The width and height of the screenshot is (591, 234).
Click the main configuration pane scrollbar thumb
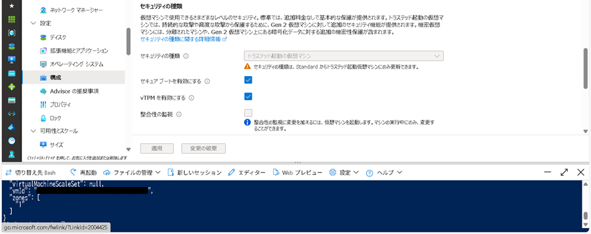pos(585,68)
